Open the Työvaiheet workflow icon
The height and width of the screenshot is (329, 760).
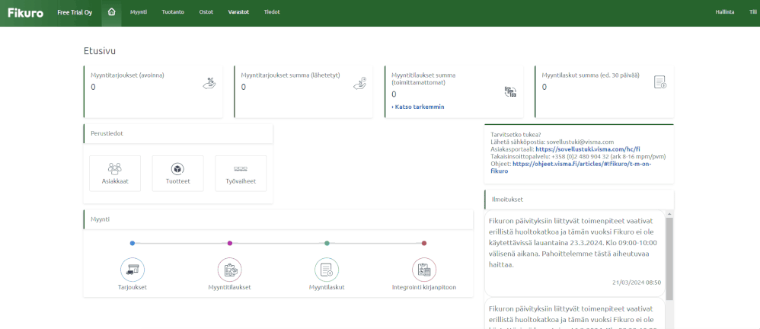point(241,168)
